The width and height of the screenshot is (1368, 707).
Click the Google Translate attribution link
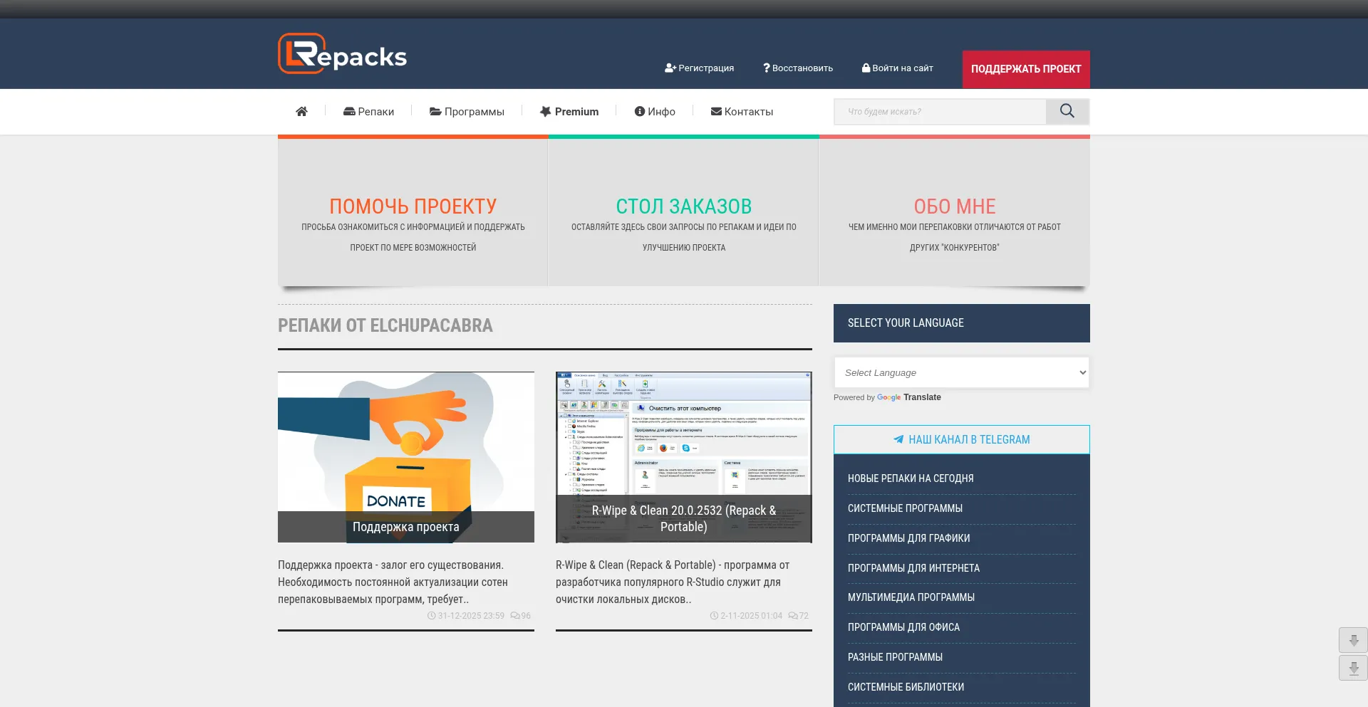click(x=908, y=397)
